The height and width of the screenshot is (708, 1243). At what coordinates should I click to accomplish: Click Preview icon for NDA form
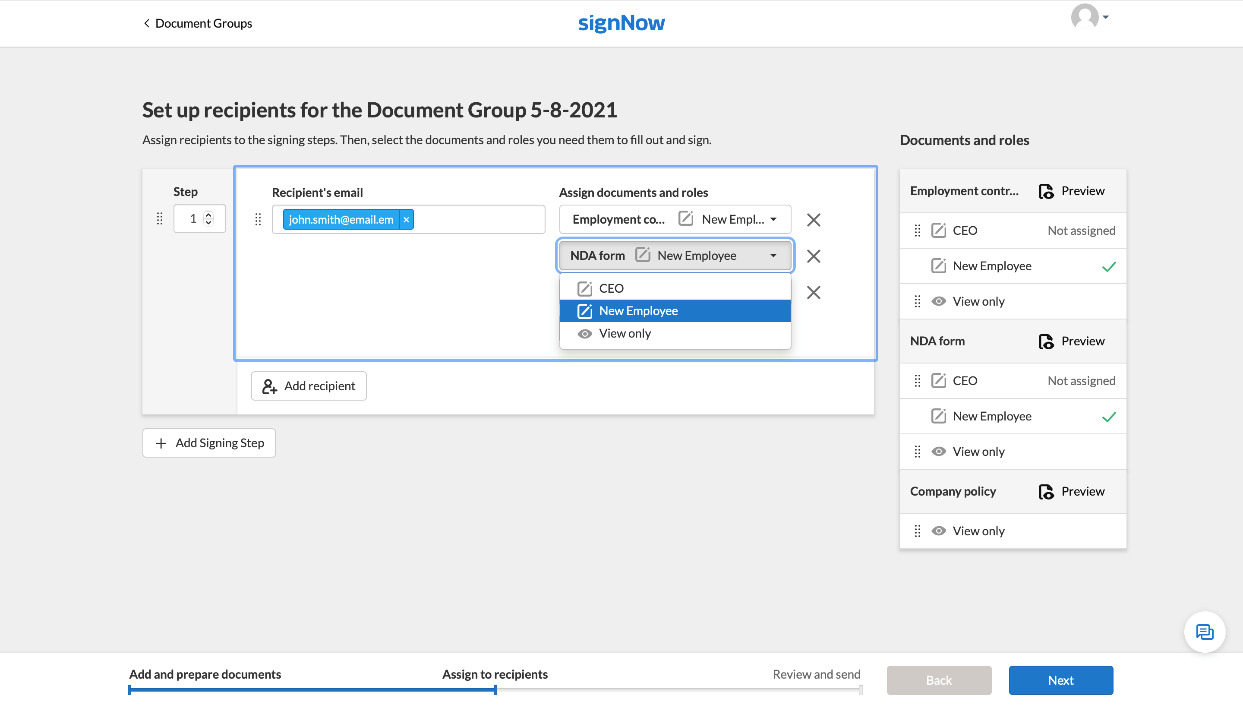tap(1046, 341)
